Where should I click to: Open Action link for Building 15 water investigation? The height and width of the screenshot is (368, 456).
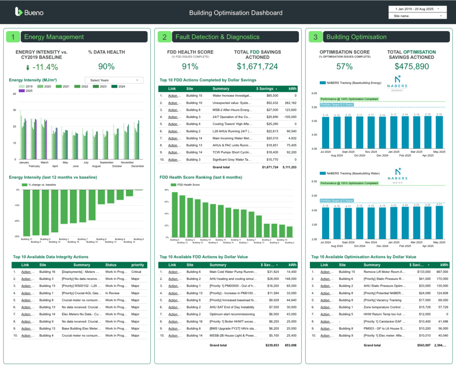tap(173, 96)
